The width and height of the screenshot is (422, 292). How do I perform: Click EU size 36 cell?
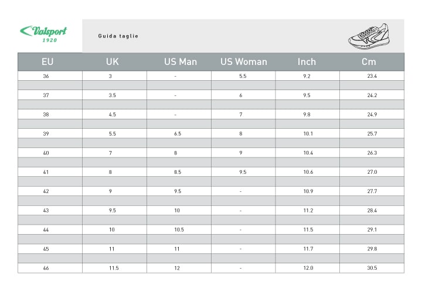pyautogui.click(x=46, y=76)
